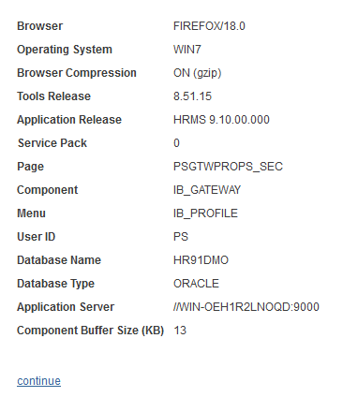Select the IB_GATEWAY value

(x=207, y=190)
